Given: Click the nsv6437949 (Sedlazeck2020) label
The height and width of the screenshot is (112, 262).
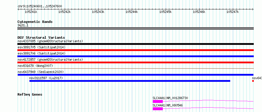Looking at the screenshot, I should (x=41, y=72).
